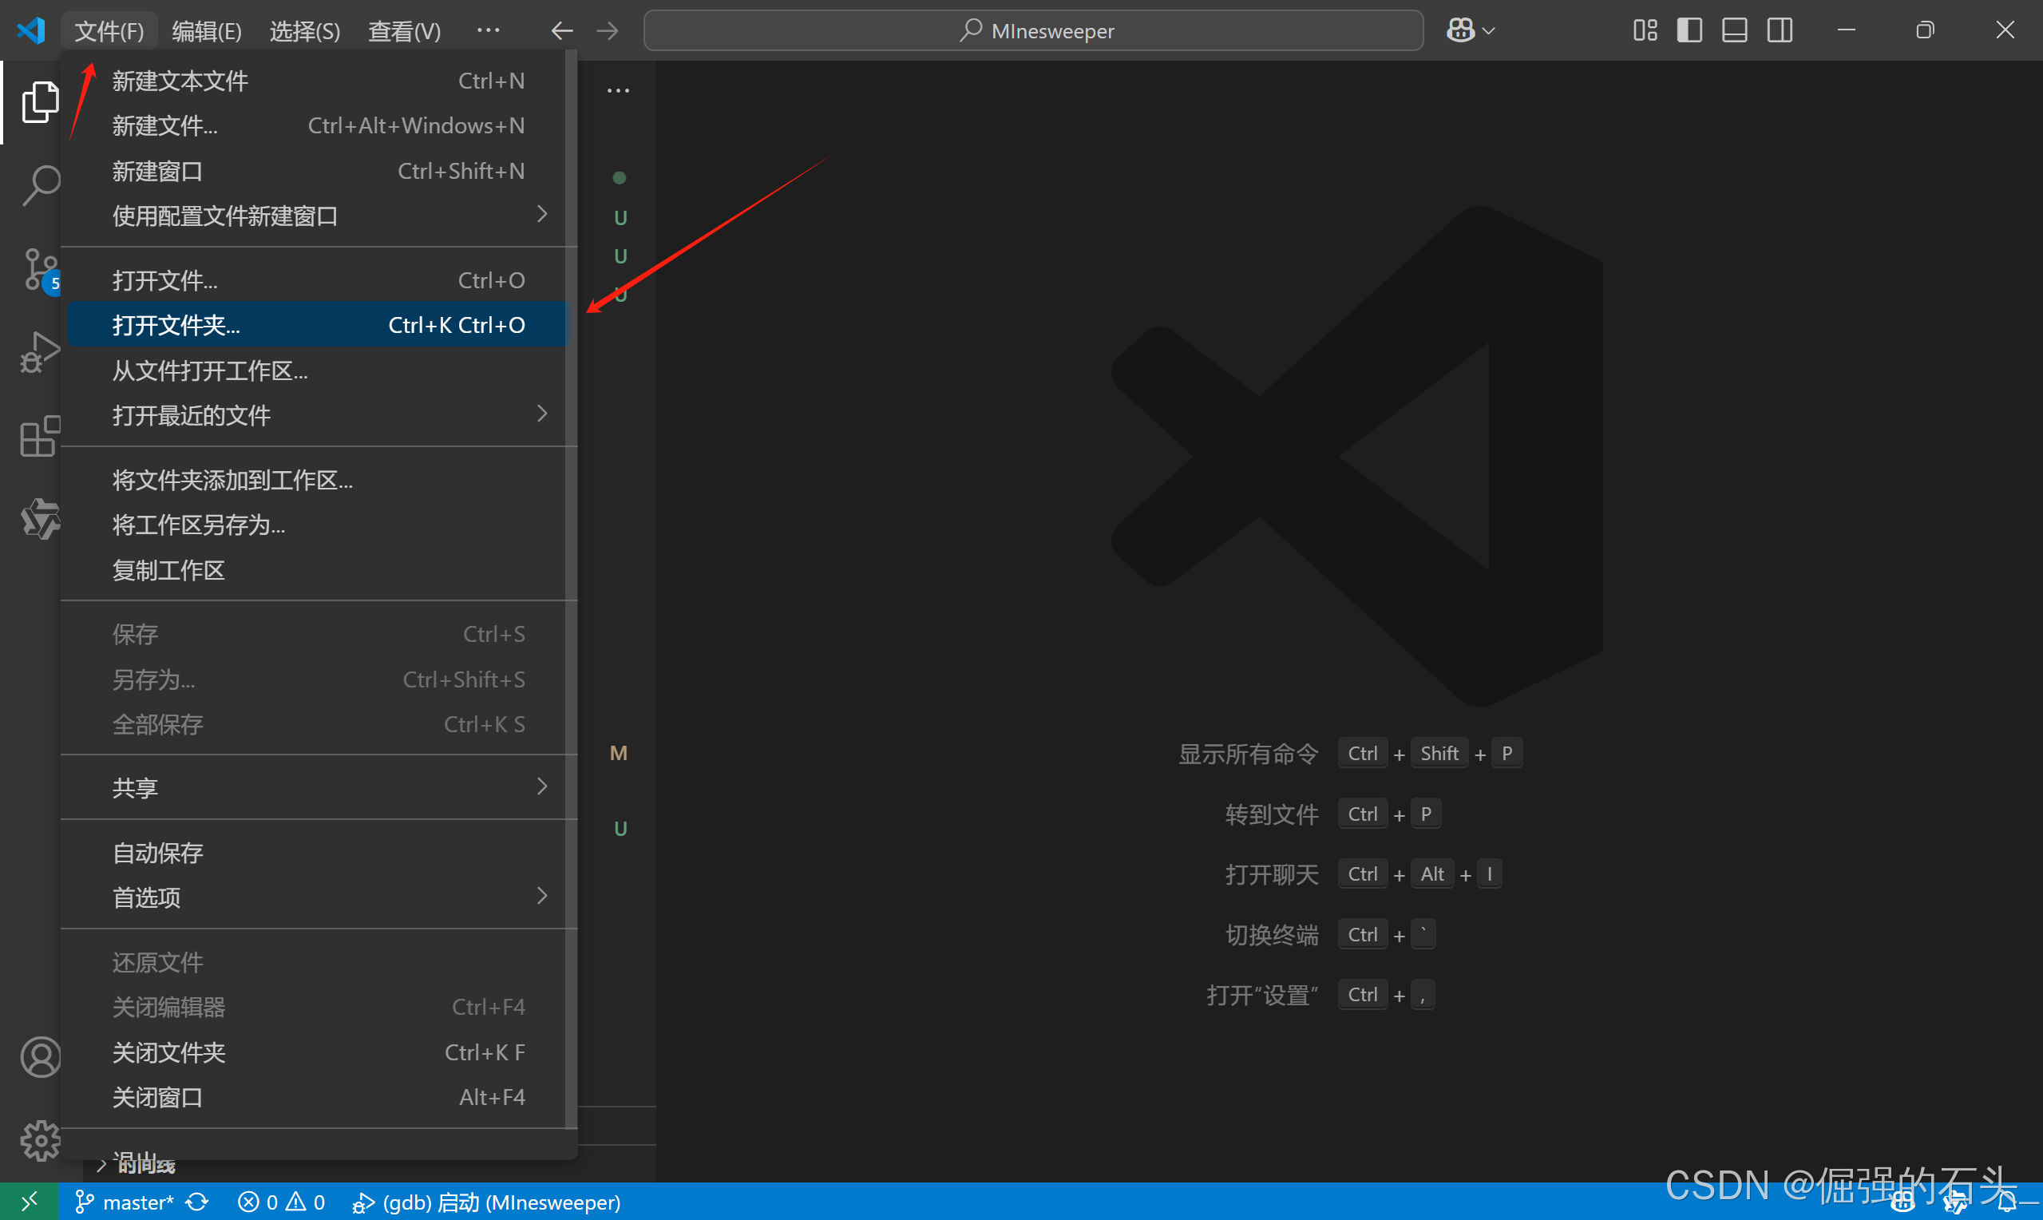Toggle the bottom panel layout button
Viewport: 2043px width, 1220px height.
1734,30
